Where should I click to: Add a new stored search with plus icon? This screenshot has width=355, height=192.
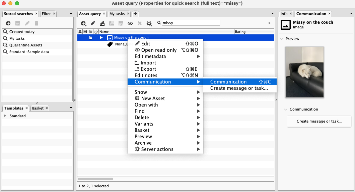pyautogui.click(x=8, y=23)
